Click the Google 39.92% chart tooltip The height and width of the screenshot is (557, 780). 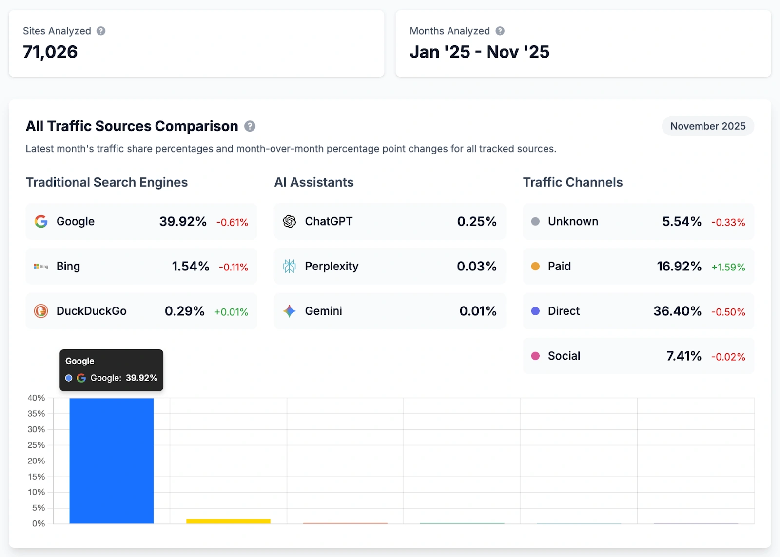click(x=111, y=370)
